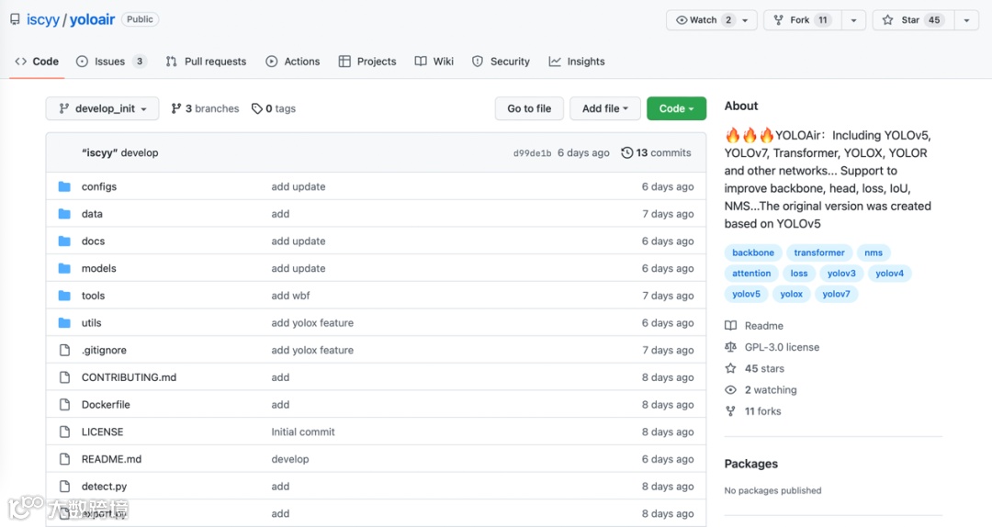Click the fork icon beside 11 forks
Image resolution: width=992 pixels, height=527 pixels.
click(731, 411)
